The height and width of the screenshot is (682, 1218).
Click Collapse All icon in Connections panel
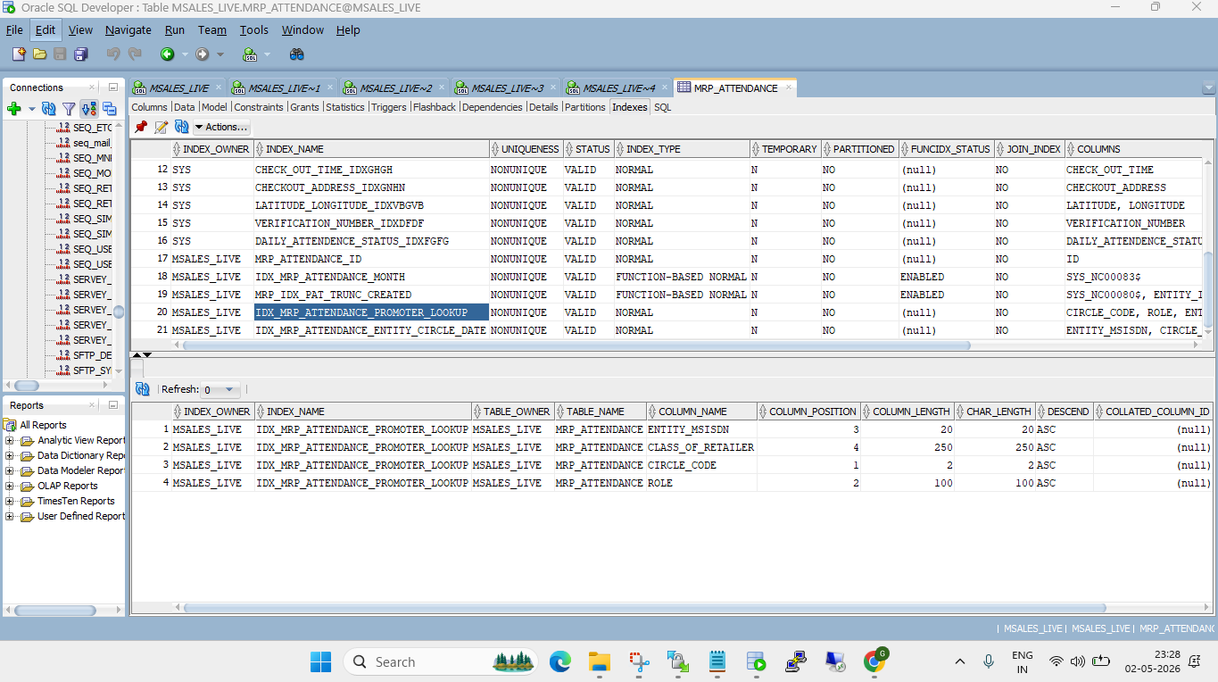[x=110, y=109]
